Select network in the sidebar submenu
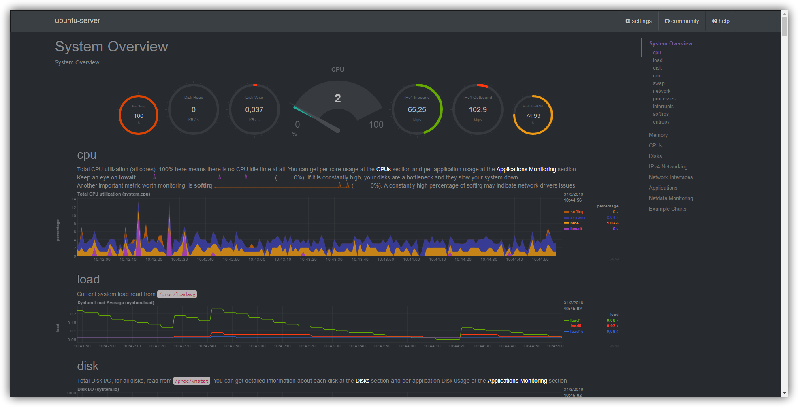The width and height of the screenshot is (798, 407). point(661,91)
